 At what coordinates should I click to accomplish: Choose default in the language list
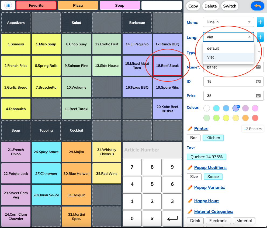[x=228, y=48]
